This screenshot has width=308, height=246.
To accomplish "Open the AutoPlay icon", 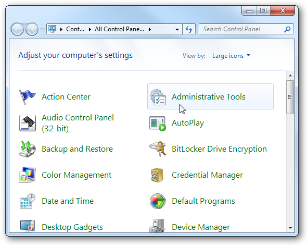I will click(158, 124).
